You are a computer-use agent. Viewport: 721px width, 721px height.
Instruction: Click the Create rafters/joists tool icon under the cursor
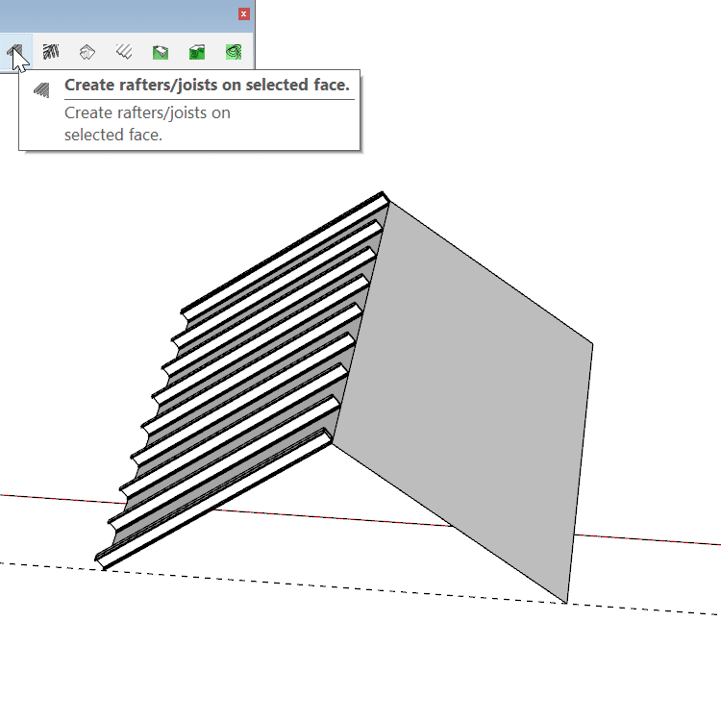[14, 52]
